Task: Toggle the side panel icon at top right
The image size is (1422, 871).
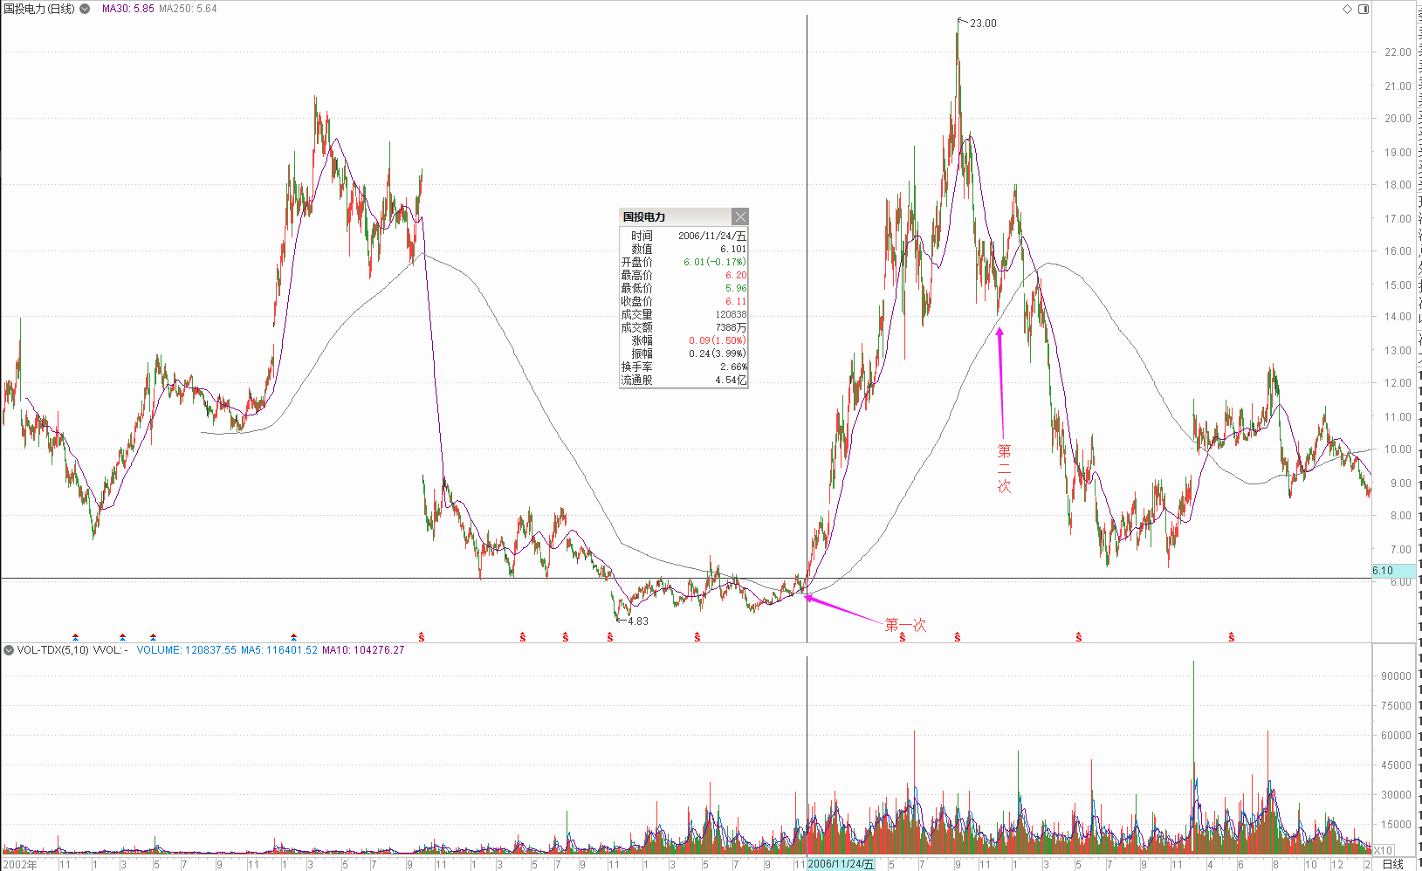Action: click(1364, 9)
